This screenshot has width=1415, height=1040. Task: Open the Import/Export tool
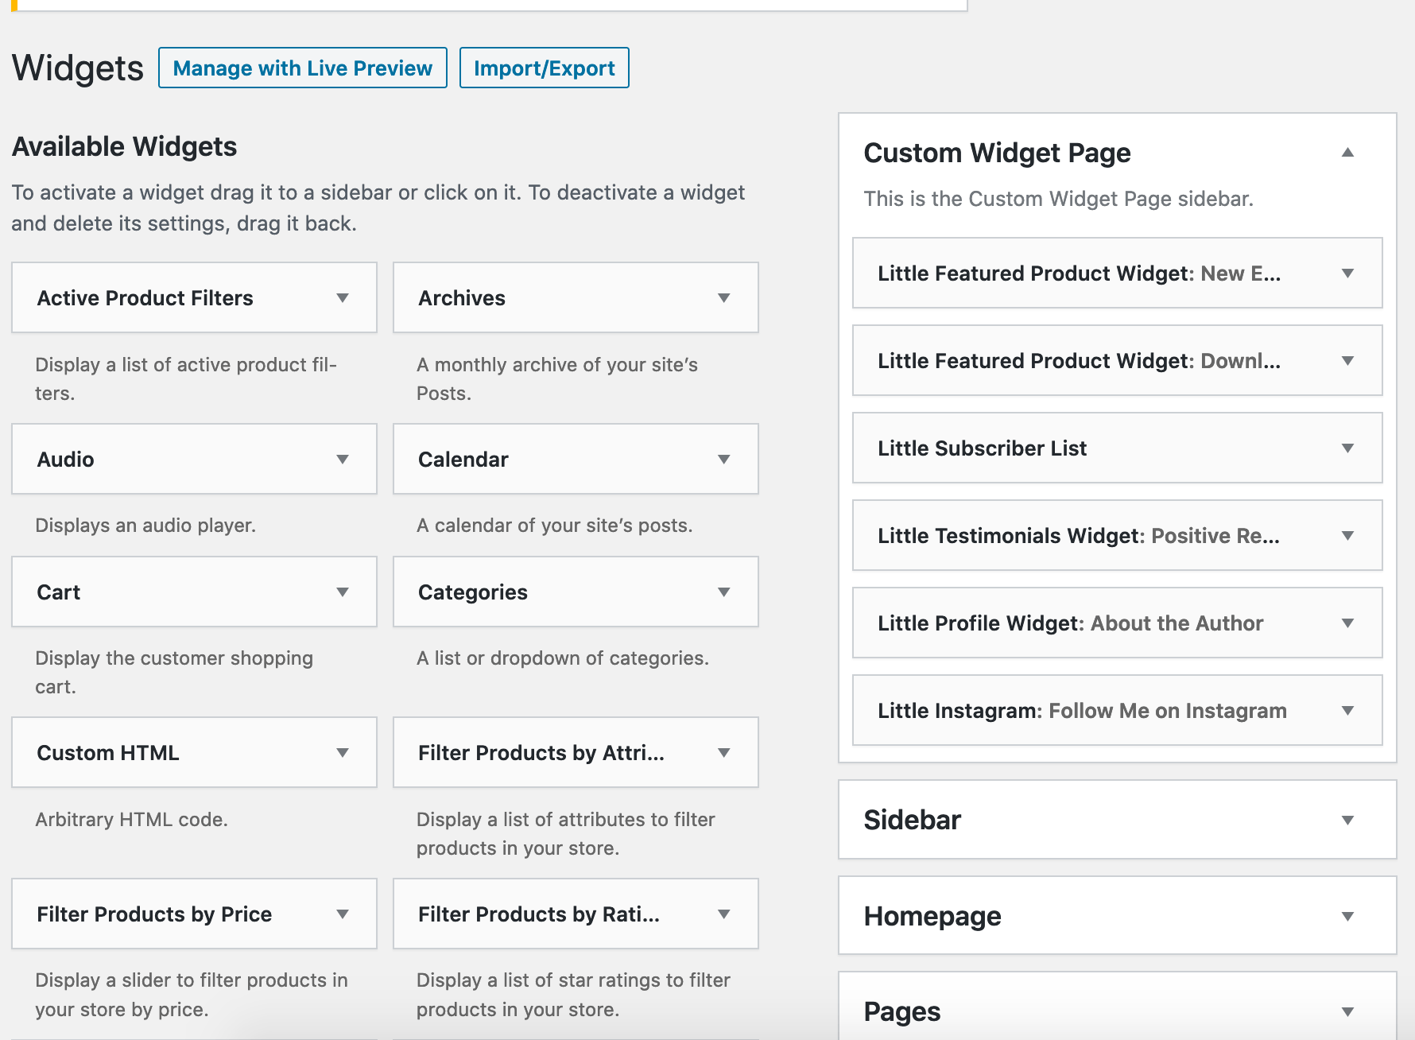point(544,68)
